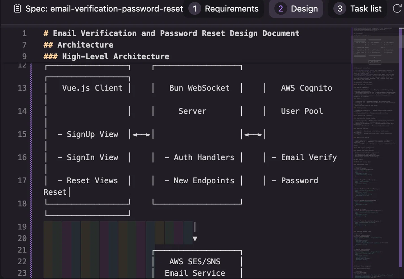Switch to the Design step tab

[296, 9]
